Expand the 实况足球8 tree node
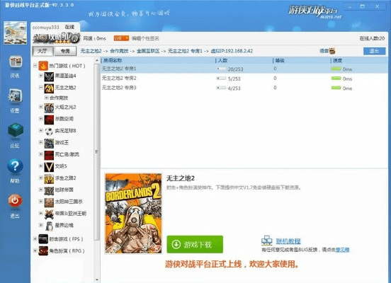 pyautogui.click(x=40, y=130)
